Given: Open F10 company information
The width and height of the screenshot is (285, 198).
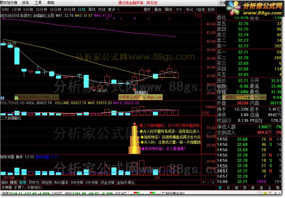Looking at the screenshot, I should 179,9.
